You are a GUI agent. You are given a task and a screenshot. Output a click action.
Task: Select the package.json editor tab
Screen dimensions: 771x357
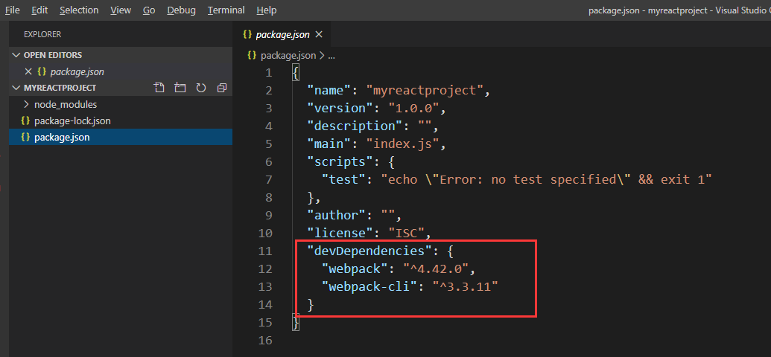[283, 34]
